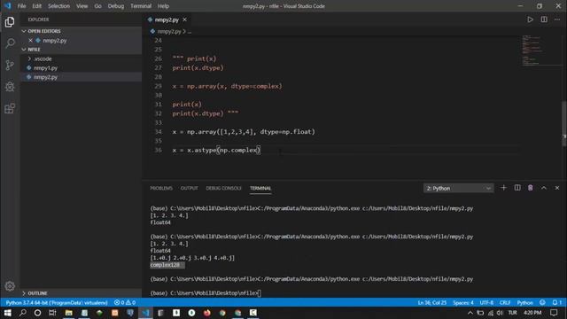Open feedback smiley in status bar
This screenshot has width=567, height=319.
[x=542, y=302]
